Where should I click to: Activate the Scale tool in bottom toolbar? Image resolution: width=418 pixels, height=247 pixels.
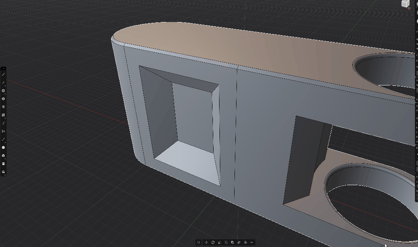219,242
